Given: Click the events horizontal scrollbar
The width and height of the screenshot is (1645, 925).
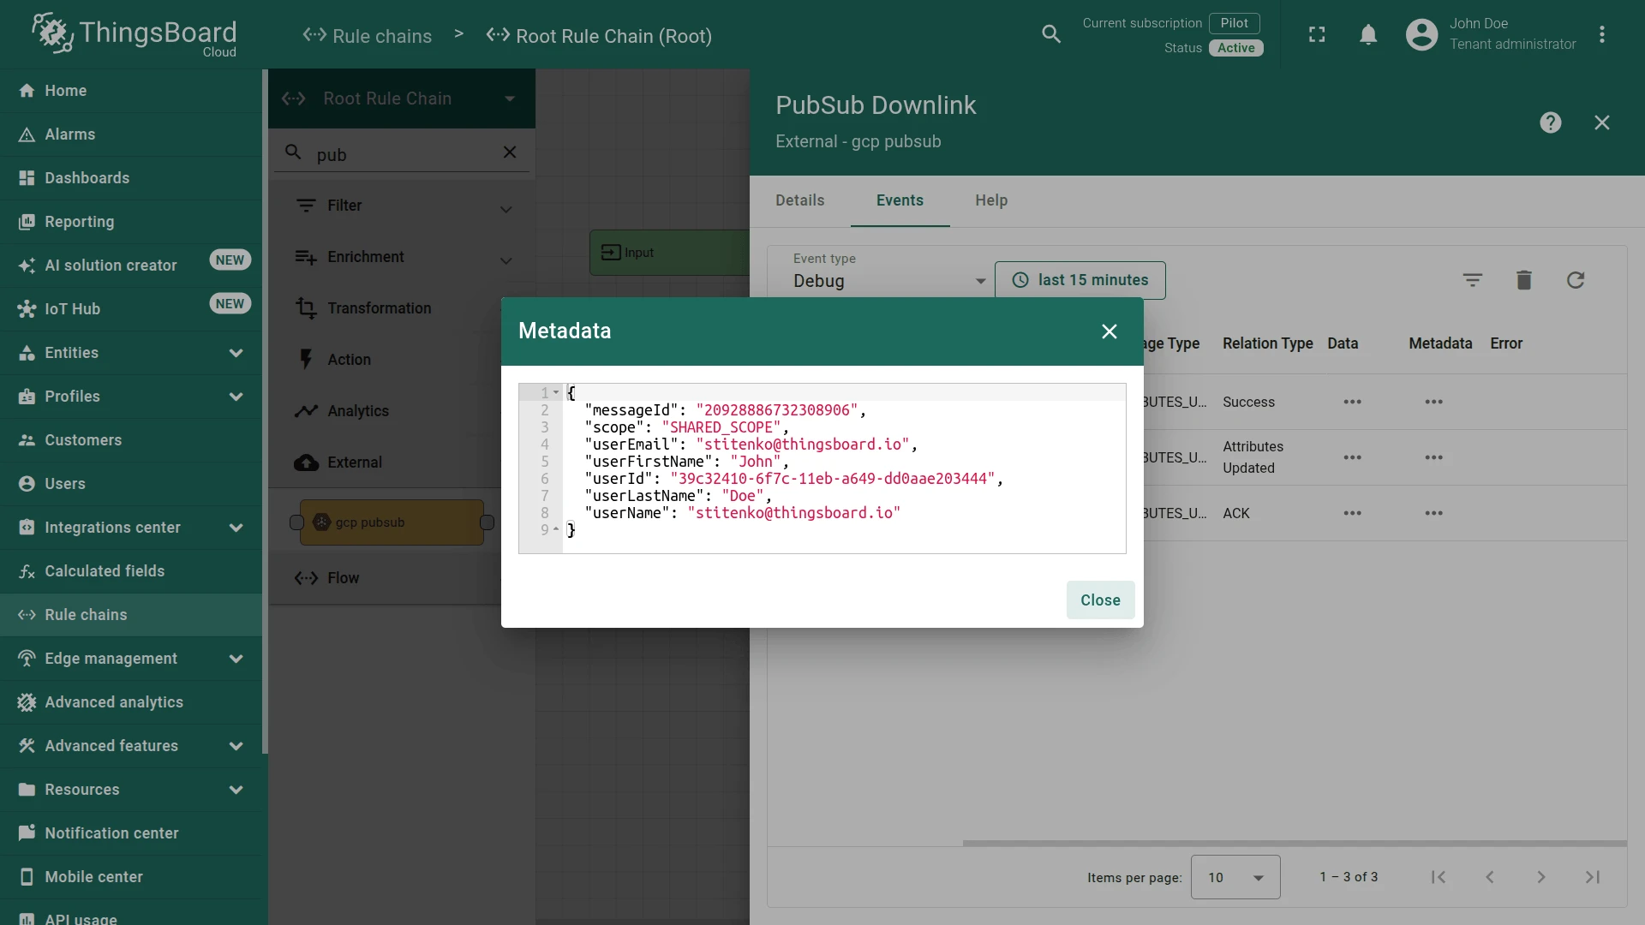Looking at the screenshot, I should tap(1294, 844).
